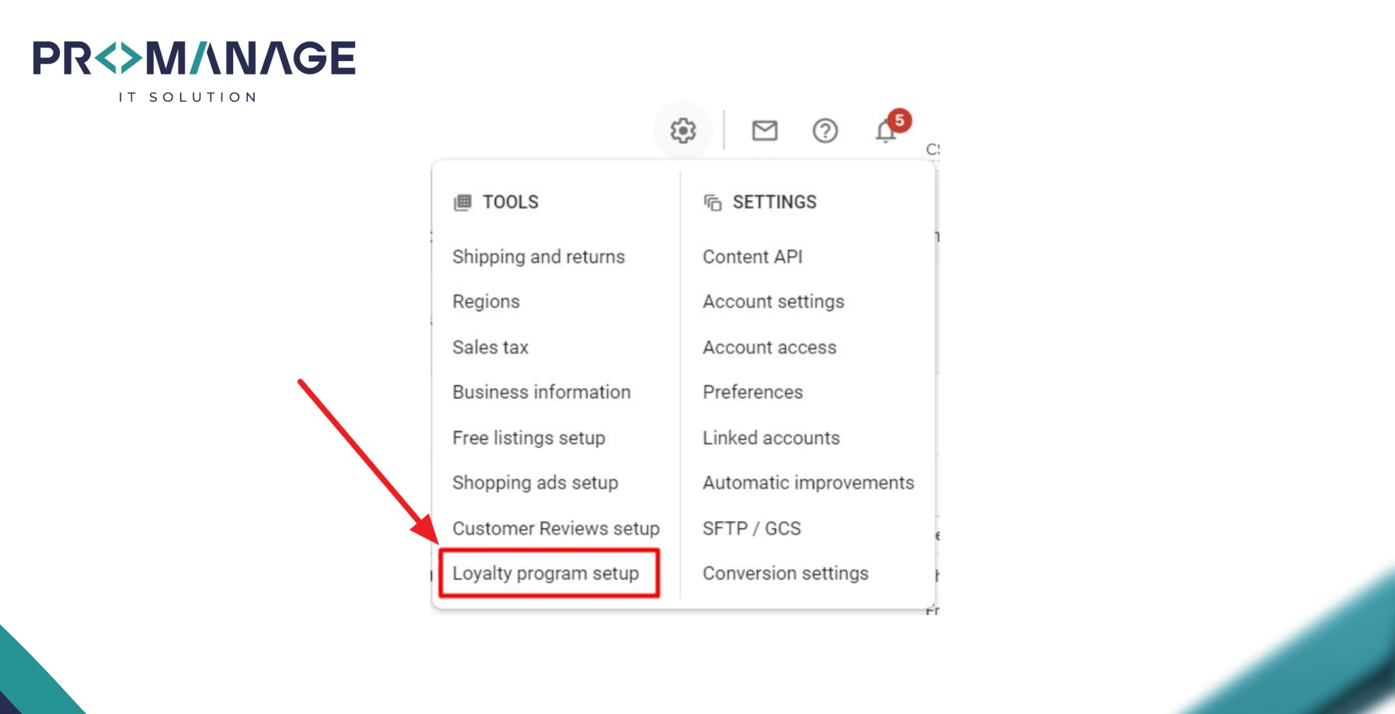
Task: Open the settings gear icon
Action: point(683,130)
